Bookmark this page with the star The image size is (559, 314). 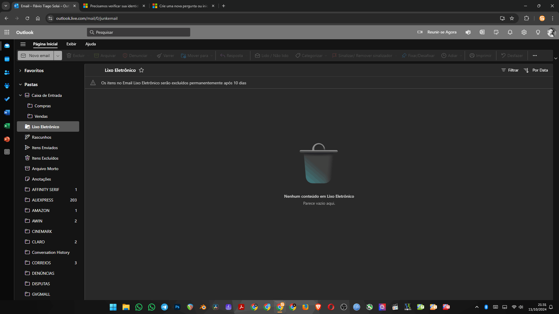coord(512,18)
